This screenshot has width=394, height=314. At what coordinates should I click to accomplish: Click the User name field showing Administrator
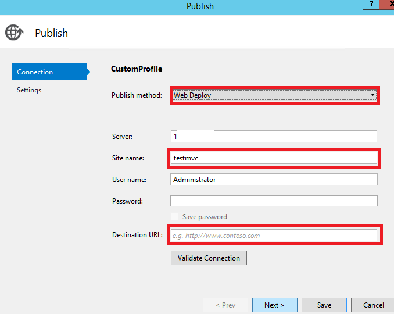[x=274, y=180]
